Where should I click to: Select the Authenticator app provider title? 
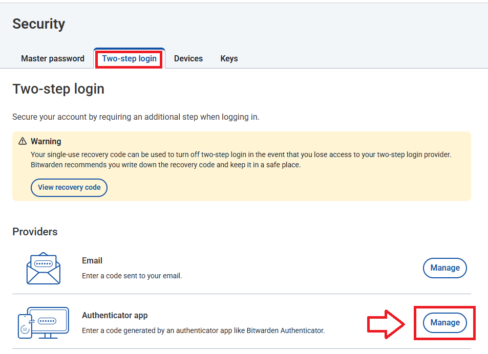(115, 315)
